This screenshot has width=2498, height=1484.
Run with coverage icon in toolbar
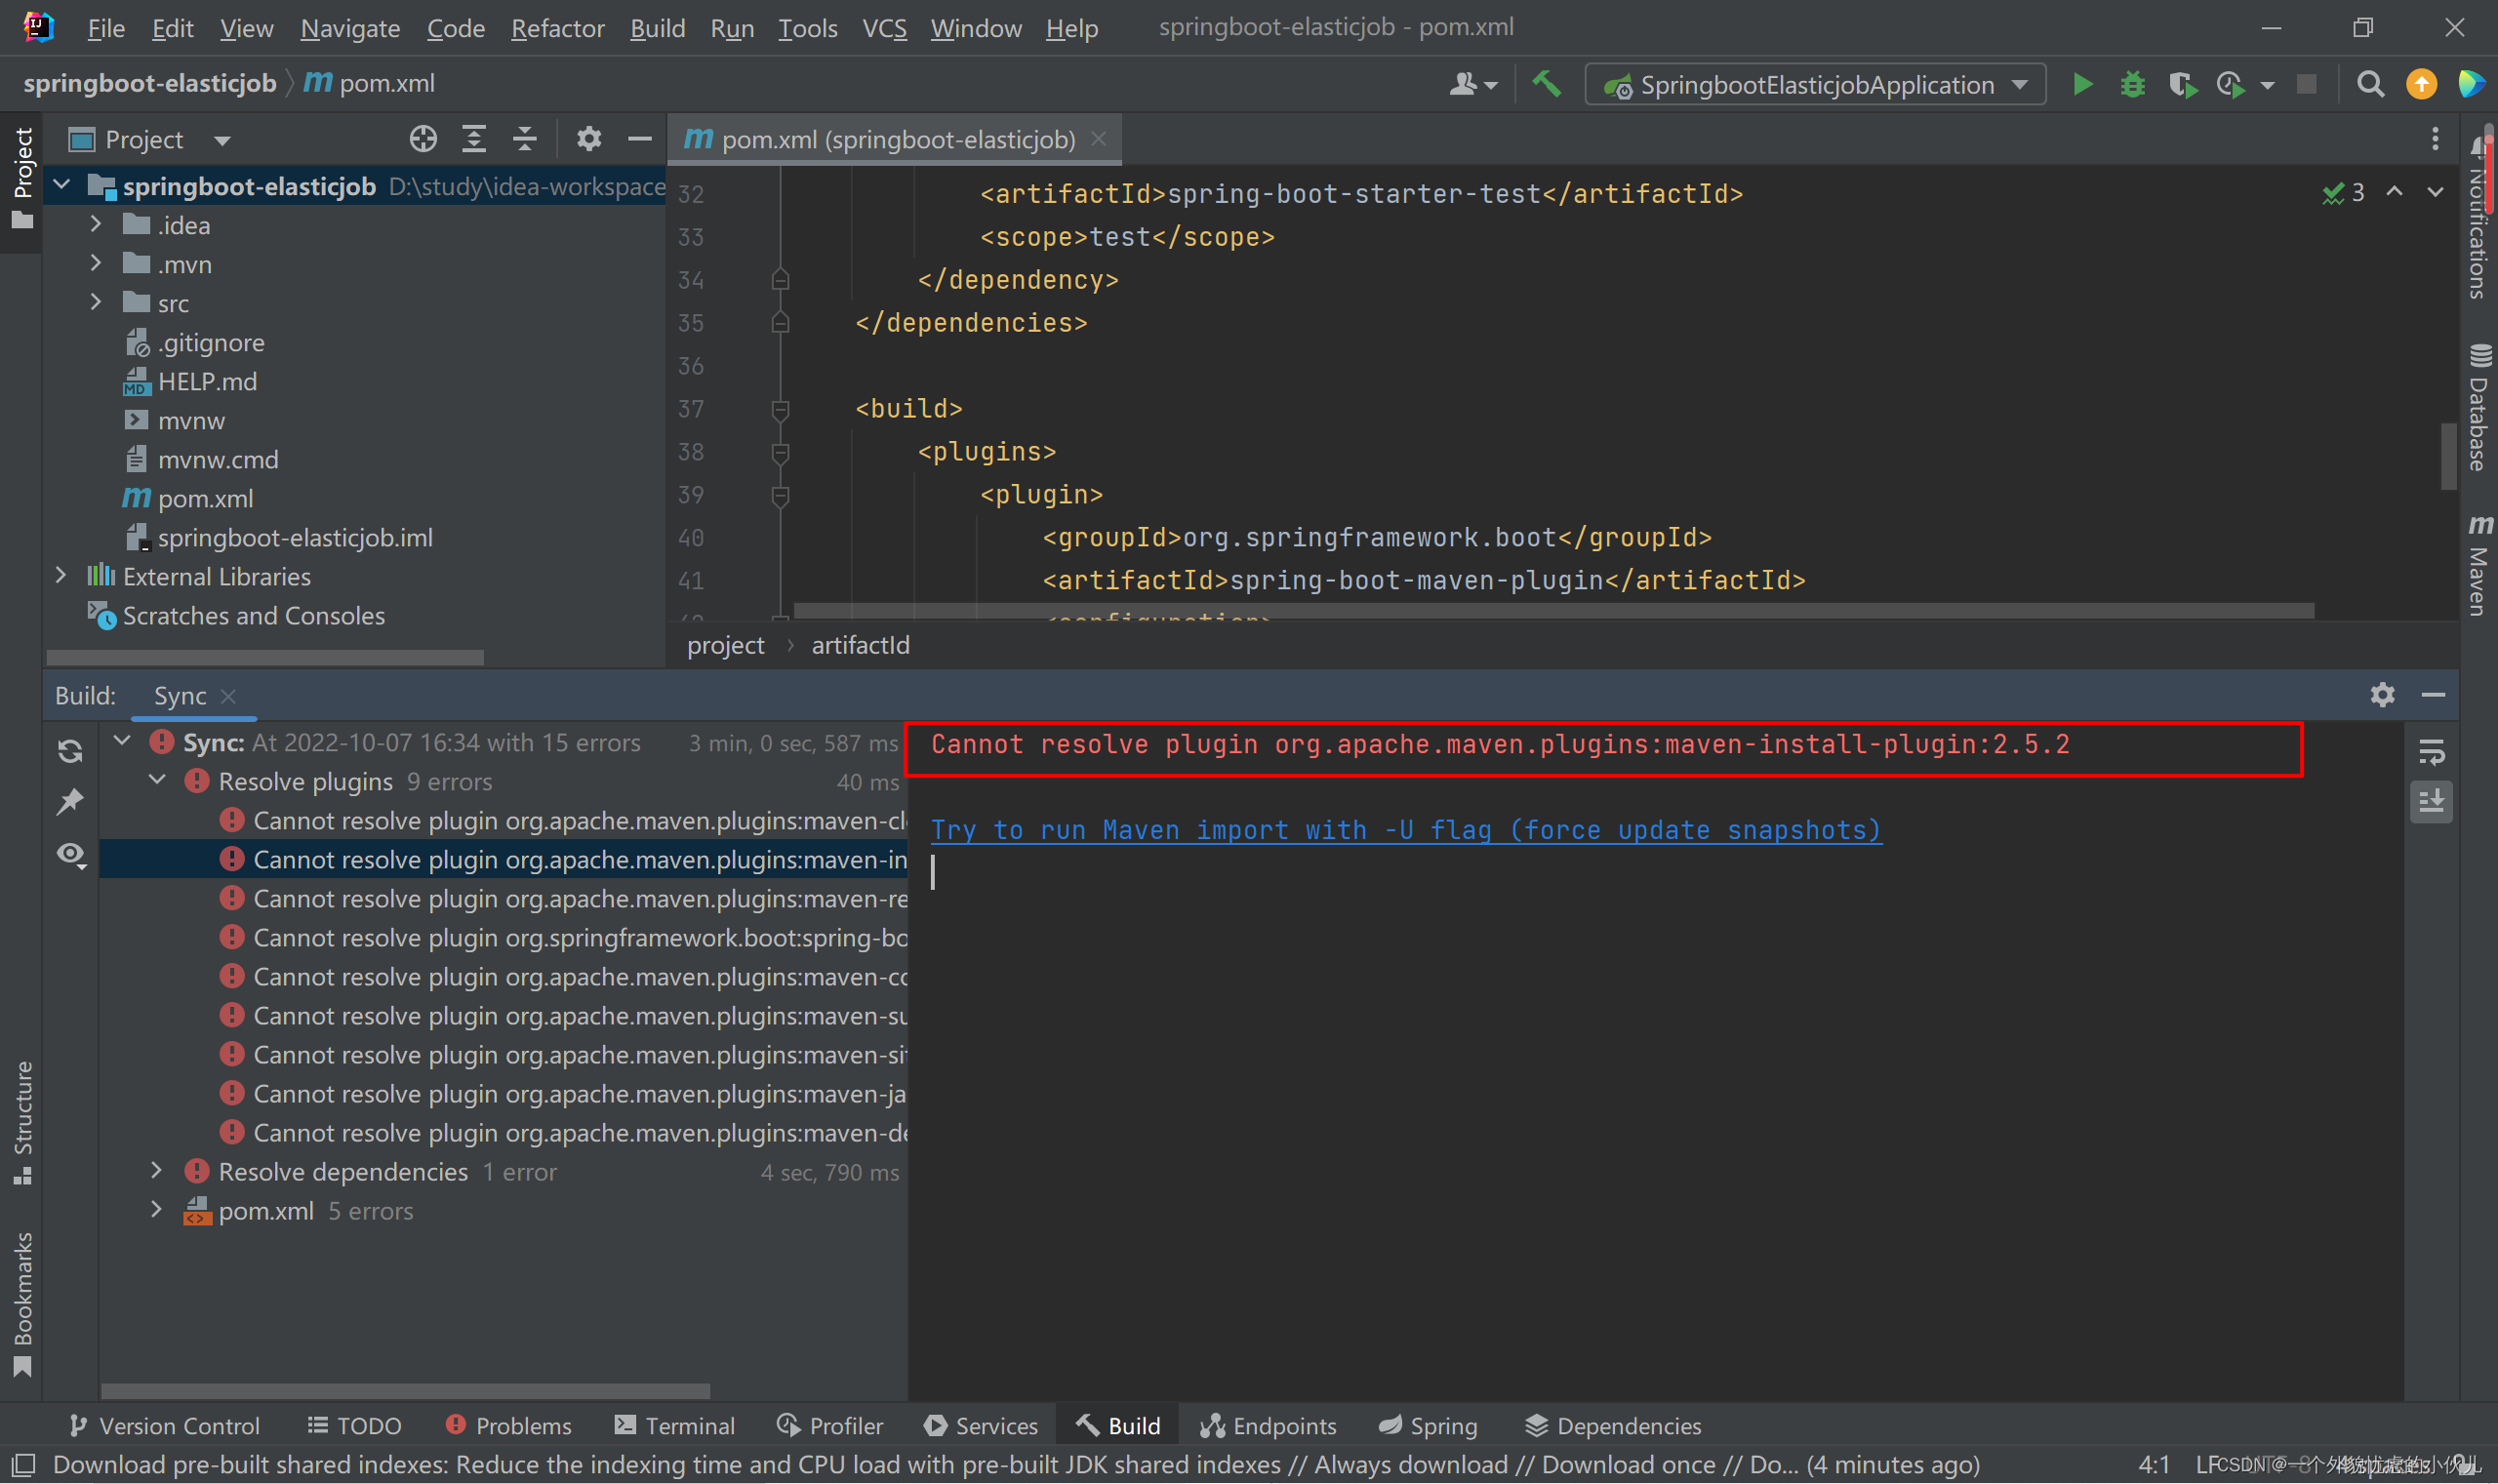pyautogui.click(x=2182, y=85)
